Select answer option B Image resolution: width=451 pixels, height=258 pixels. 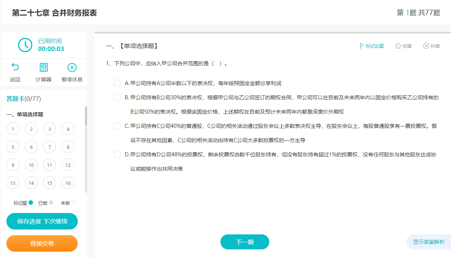pos(117,97)
